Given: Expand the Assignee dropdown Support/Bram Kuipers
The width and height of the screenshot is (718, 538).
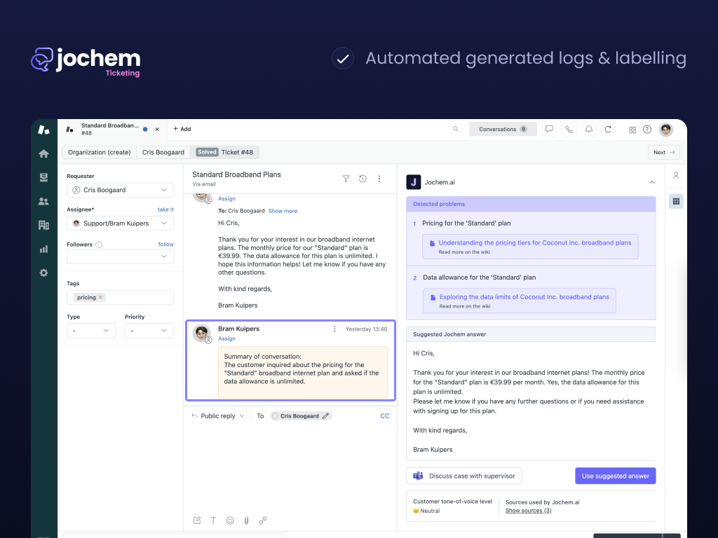Looking at the screenshot, I should [120, 223].
